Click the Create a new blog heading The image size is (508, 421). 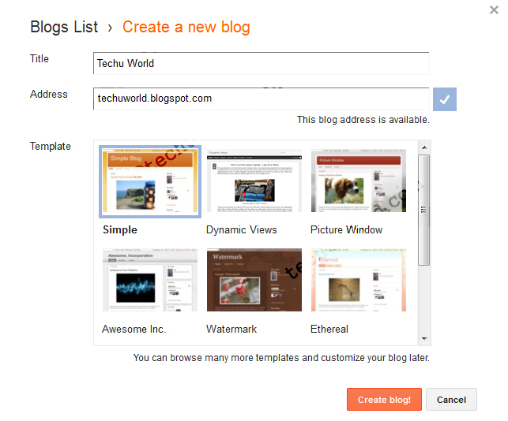186,27
